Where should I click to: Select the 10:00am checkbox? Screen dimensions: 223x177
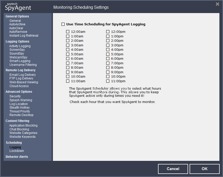68,77
